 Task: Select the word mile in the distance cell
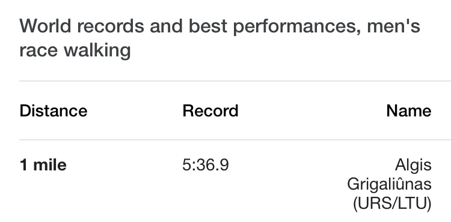(x=50, y=165)
